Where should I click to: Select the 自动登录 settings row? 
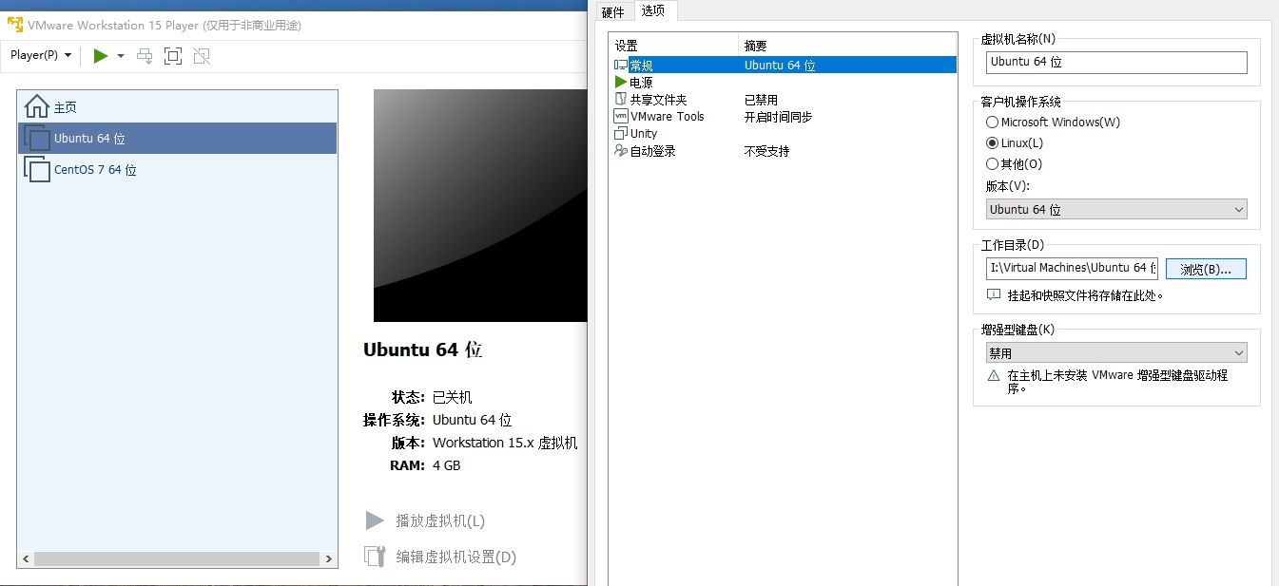(783, 151)
